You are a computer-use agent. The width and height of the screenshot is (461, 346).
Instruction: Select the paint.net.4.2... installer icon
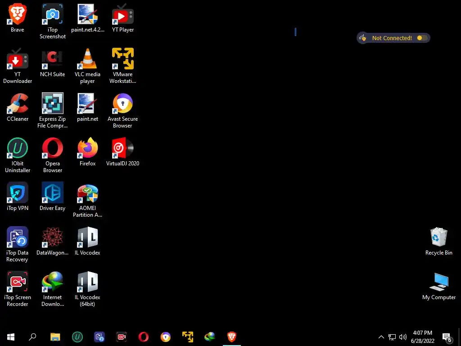(x=88, y=18)
